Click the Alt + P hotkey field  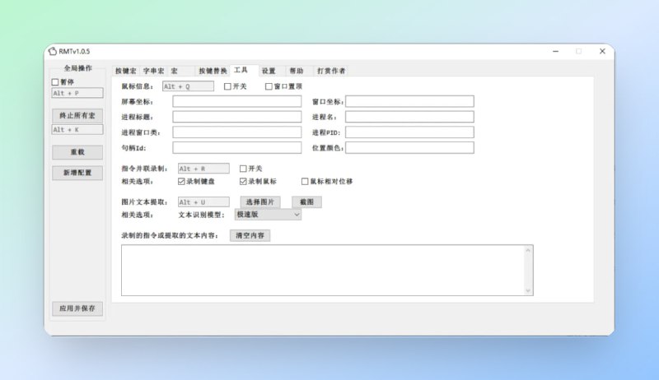tap(77, 93)
